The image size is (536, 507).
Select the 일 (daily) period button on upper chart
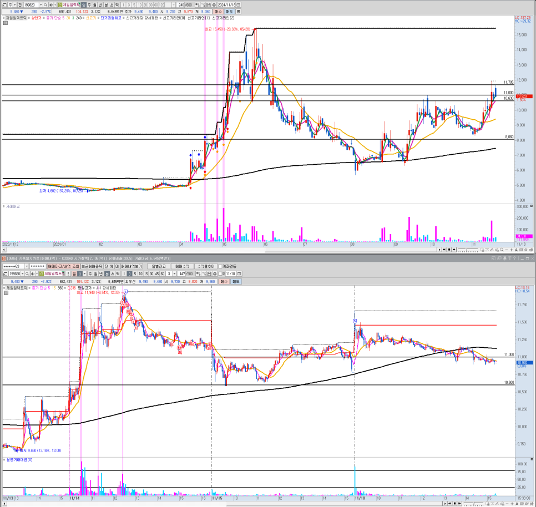point(84,5)
